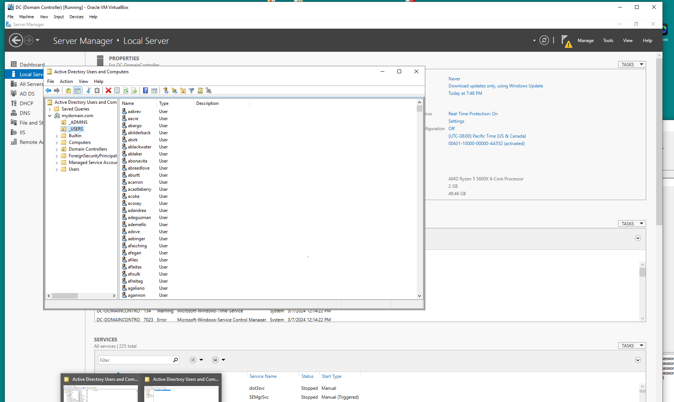
Task: Create a new group with toolbar icon
Action: click(x=174, y=90)
